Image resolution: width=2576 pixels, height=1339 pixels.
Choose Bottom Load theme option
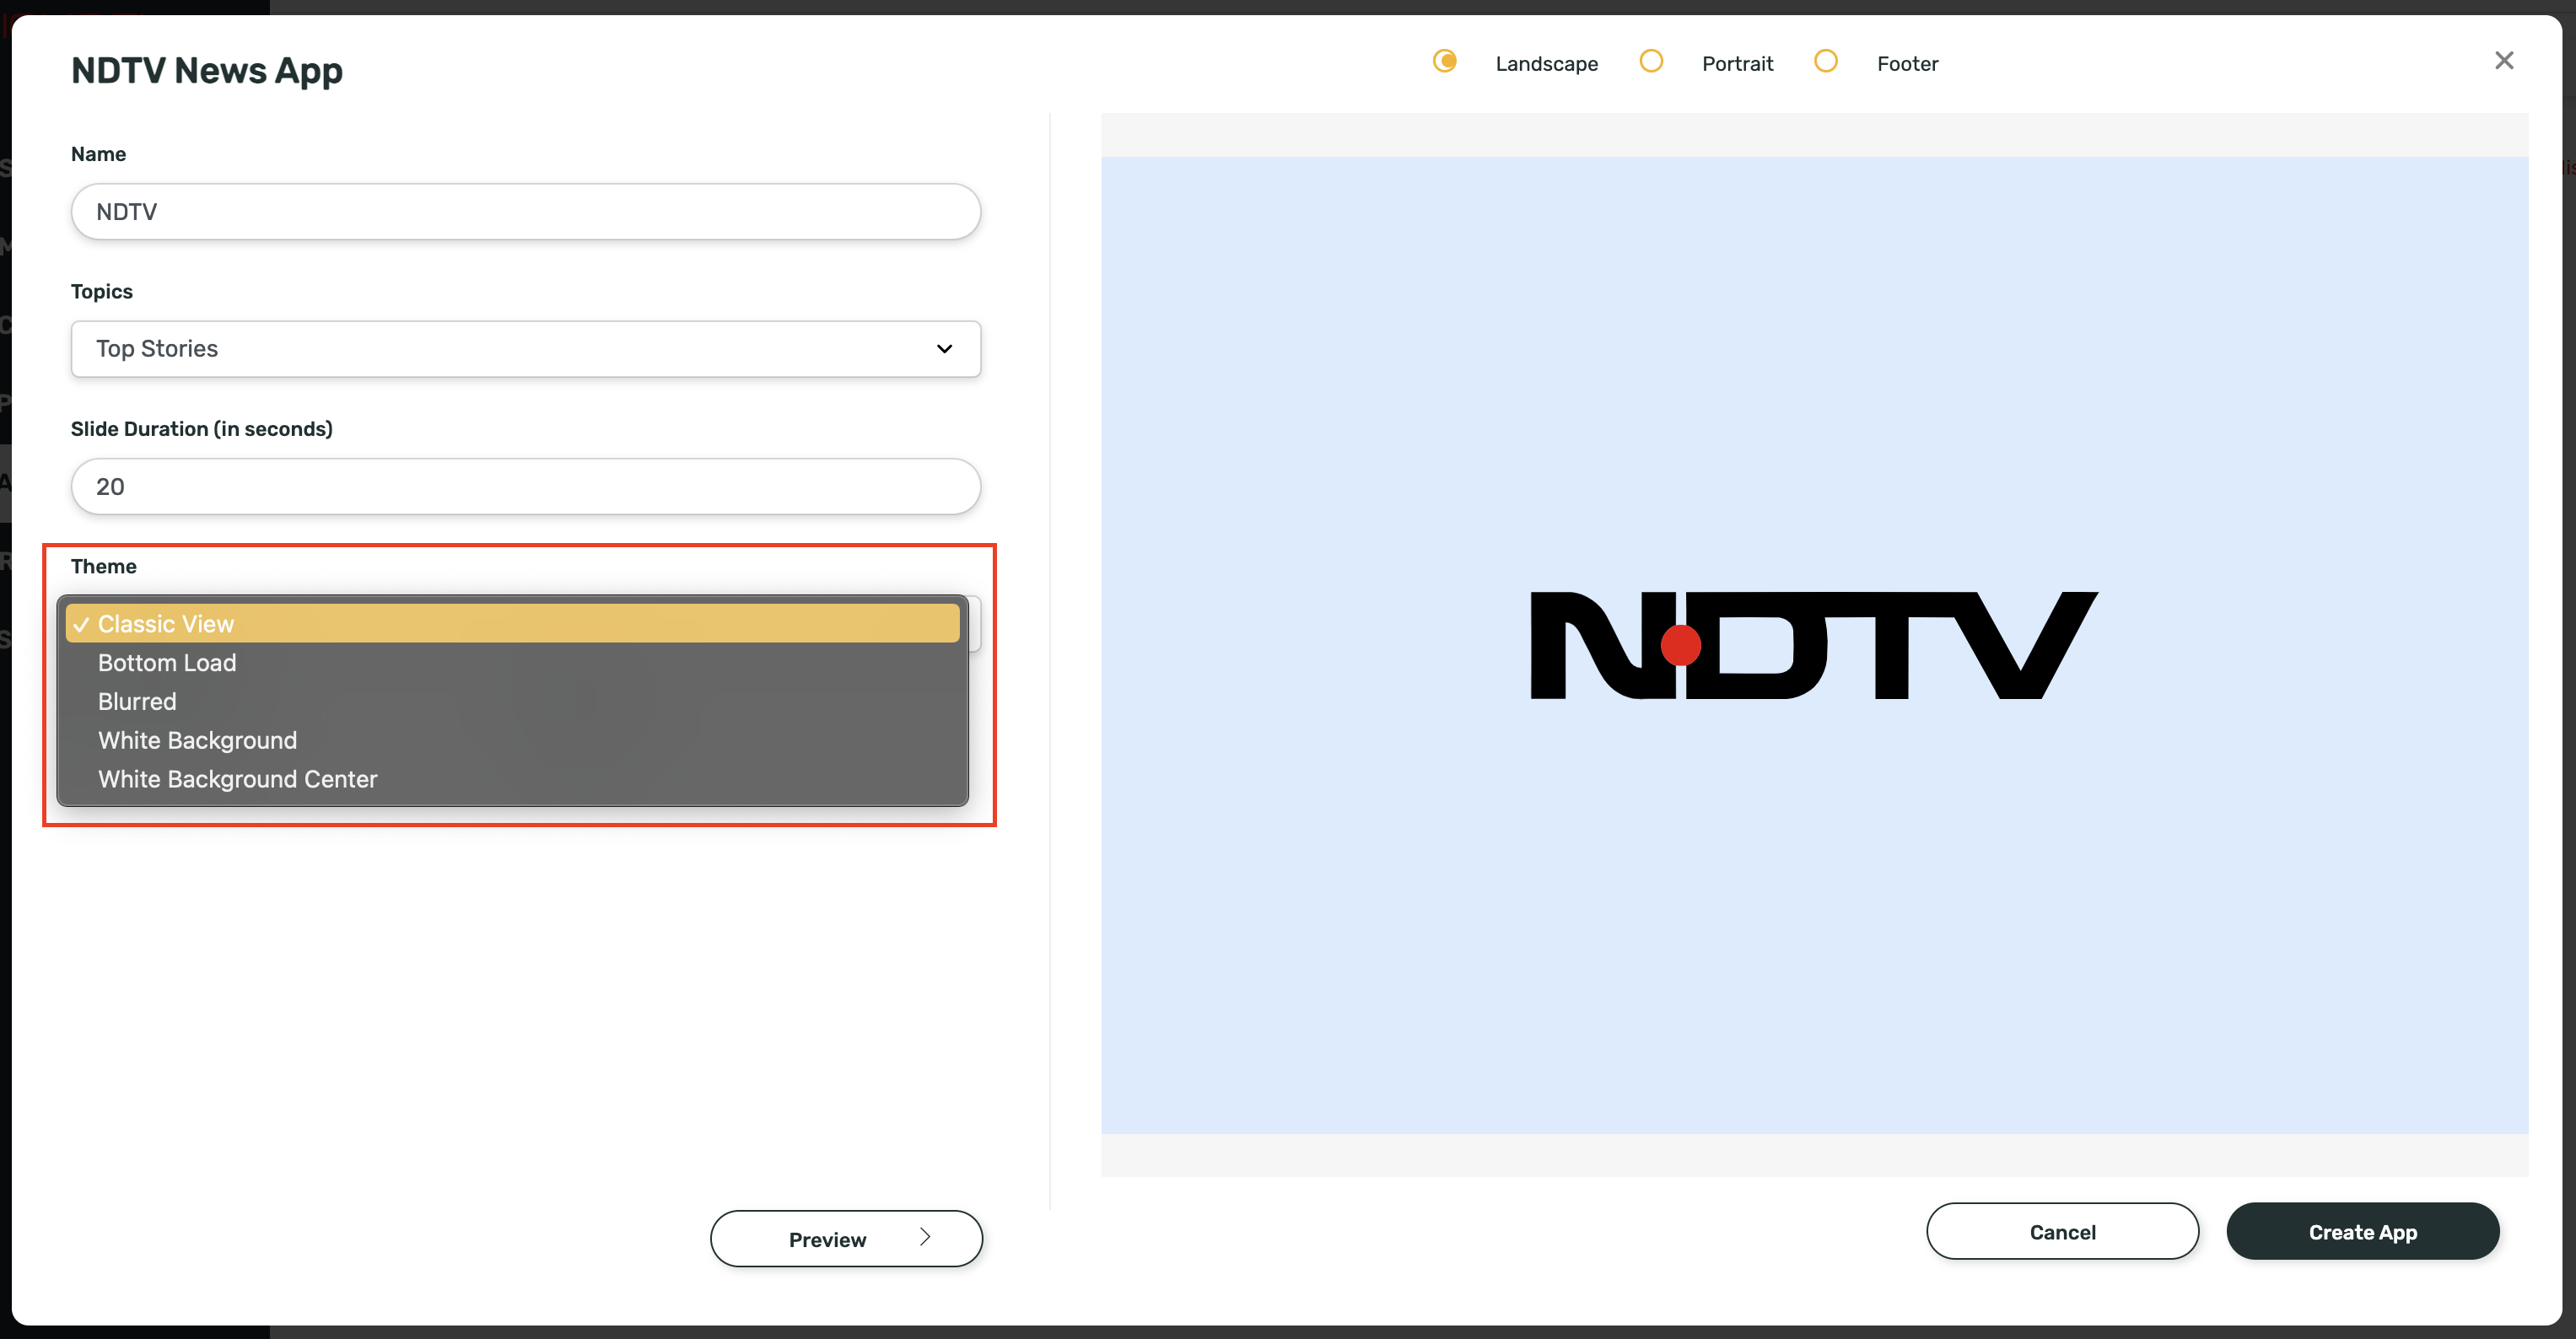point(513,662)
